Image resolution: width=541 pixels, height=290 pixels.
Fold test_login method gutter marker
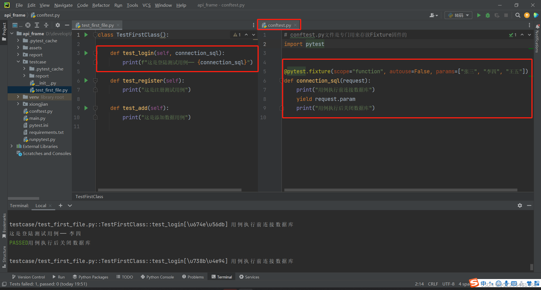[x=95, y=53]
